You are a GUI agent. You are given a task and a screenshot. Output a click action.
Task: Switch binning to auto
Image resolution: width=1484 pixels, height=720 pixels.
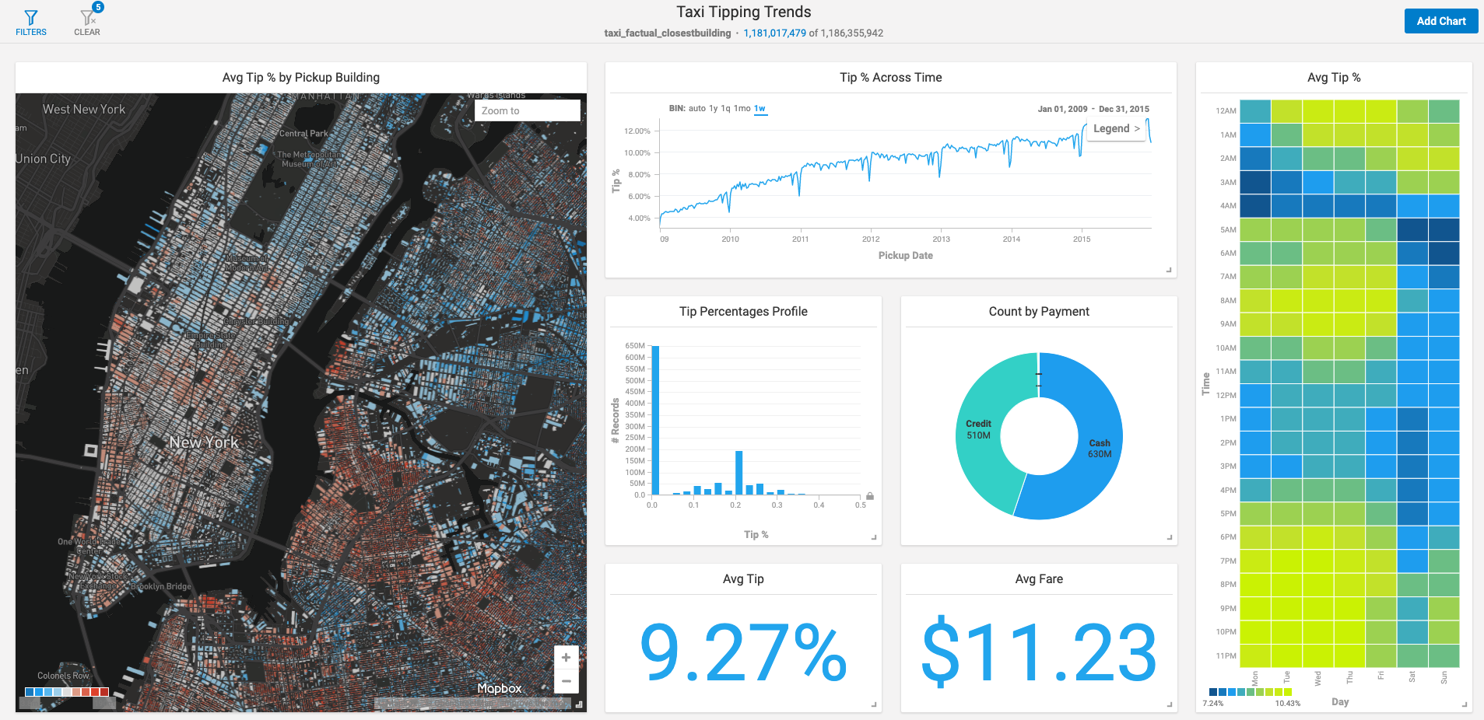click(698, 109)
